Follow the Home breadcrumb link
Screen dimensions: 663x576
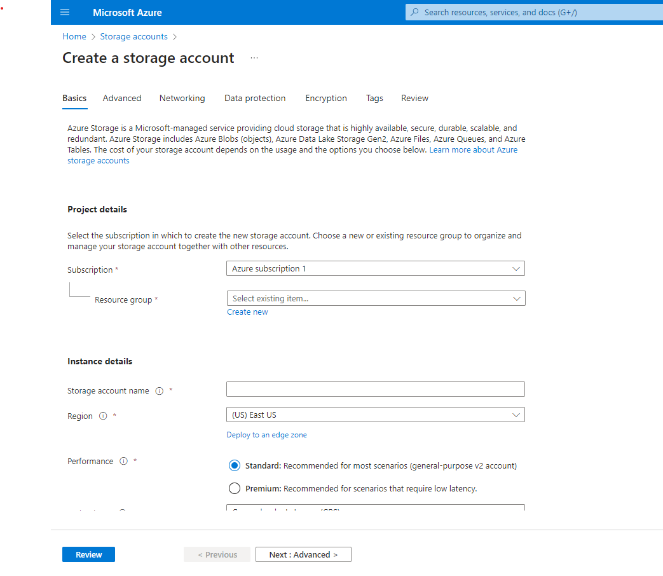click(74, 36)
